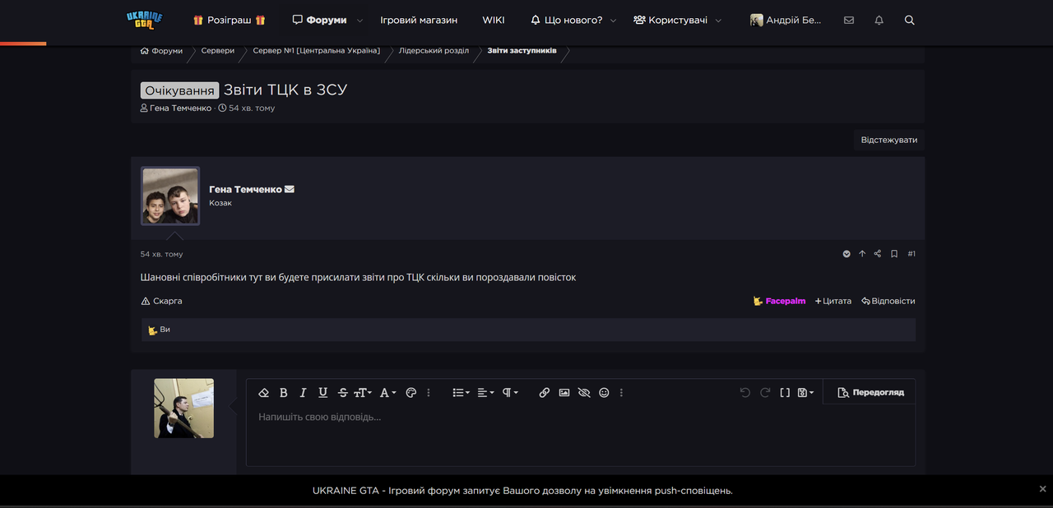Click the Очікування thread prefix label
This screenshot has height=508, width=1053.
coord(179,90)
